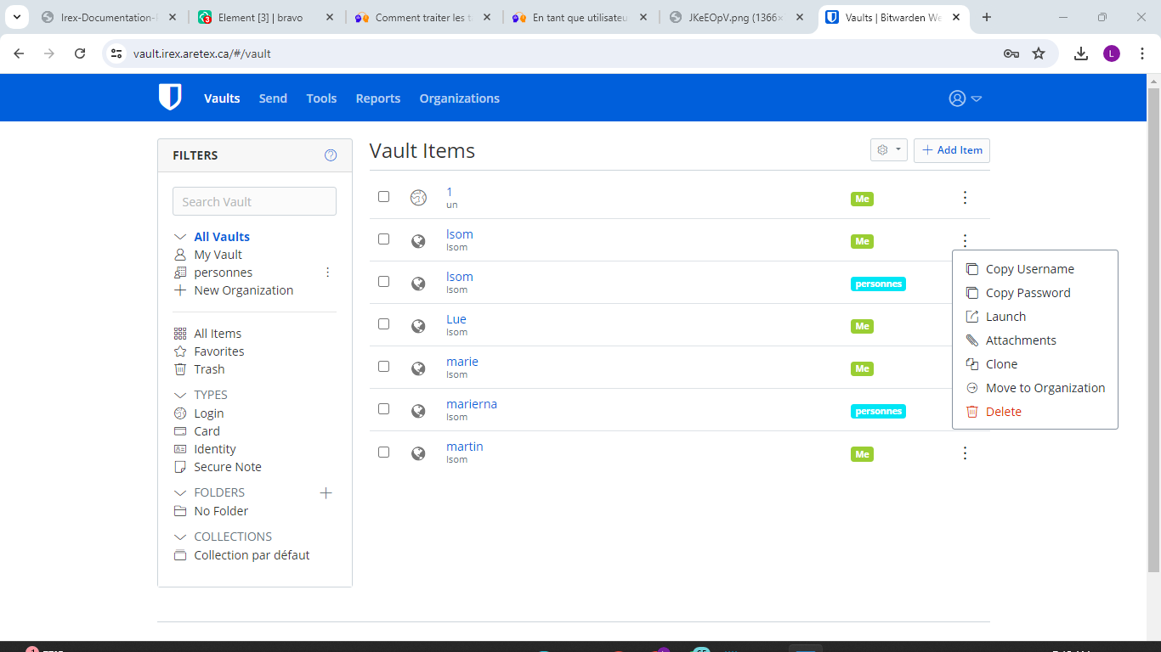The image size is (1161, 652).
Task: Open a new browser tab
Action: pyautogui.click(x=987, y=17)
